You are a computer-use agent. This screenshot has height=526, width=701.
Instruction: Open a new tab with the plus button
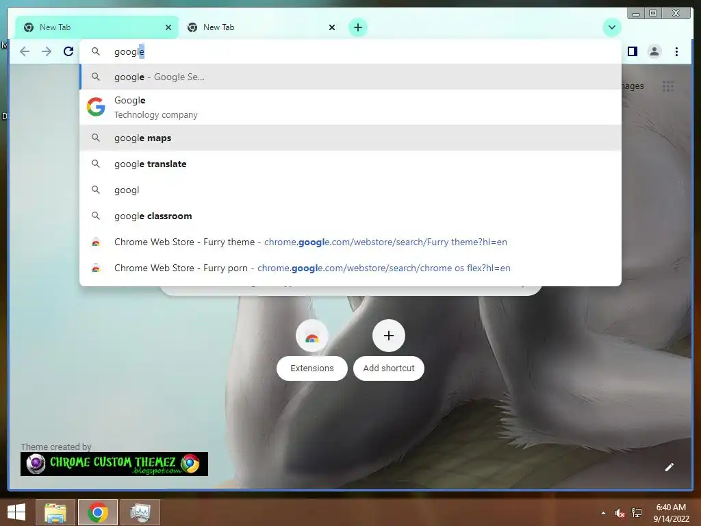click(x=357, y=27)
